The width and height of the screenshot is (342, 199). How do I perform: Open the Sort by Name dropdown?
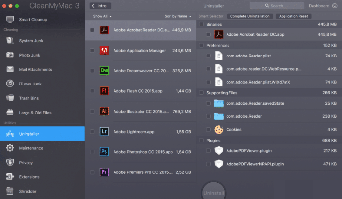(178, 16)
